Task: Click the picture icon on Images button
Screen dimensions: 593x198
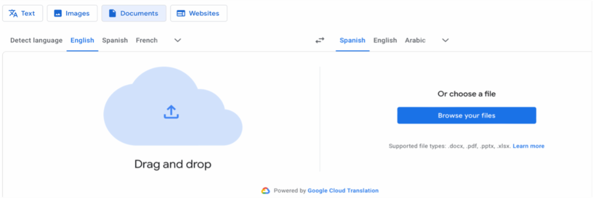Action: tap(58, 14)
